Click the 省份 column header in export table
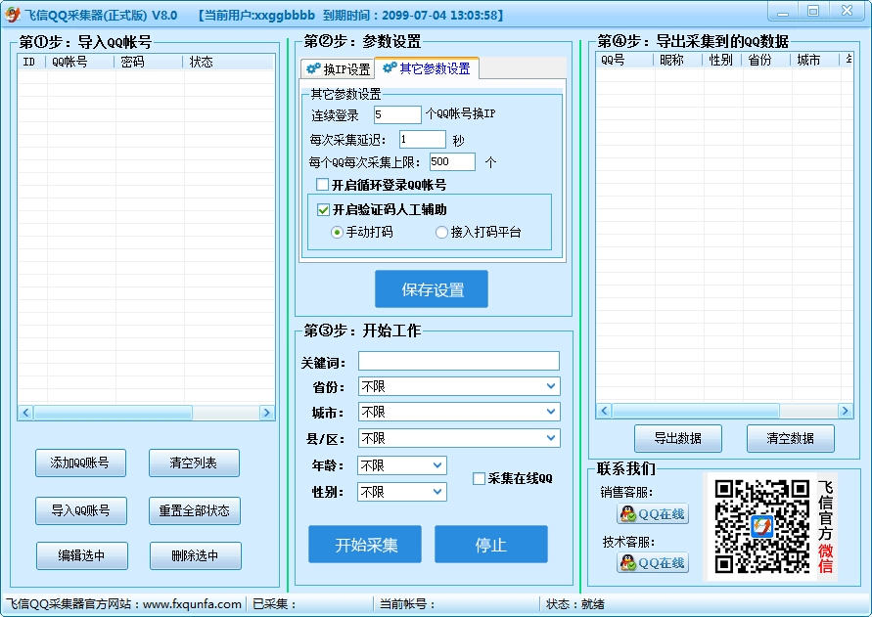This screenshot has width=872, height=617. (x=766, y=60)
